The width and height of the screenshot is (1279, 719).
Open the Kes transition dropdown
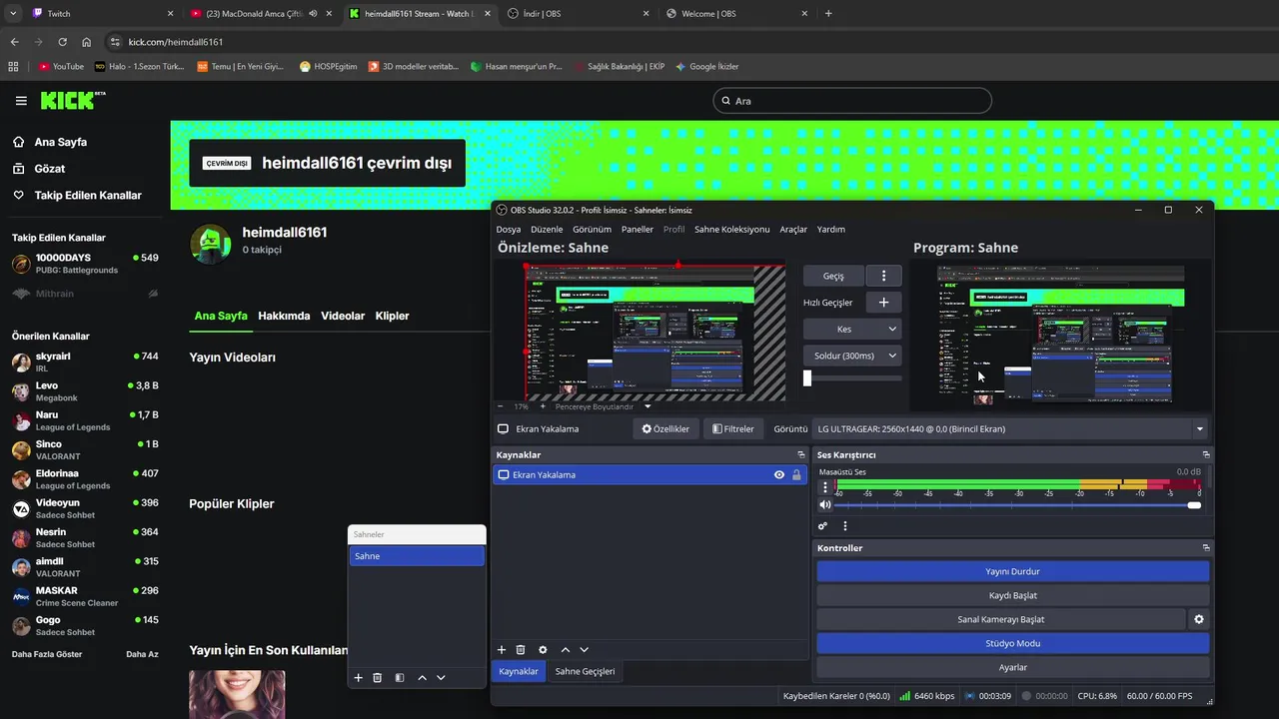coord(852,329)
